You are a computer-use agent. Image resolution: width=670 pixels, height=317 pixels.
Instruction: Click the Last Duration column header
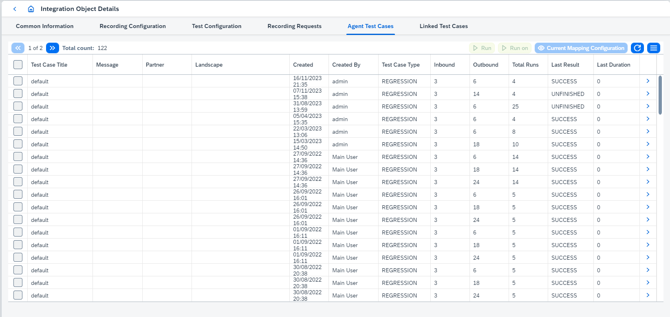point(617,65)
